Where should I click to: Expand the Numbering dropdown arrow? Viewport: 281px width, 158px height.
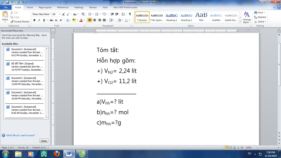coord(100,14)
